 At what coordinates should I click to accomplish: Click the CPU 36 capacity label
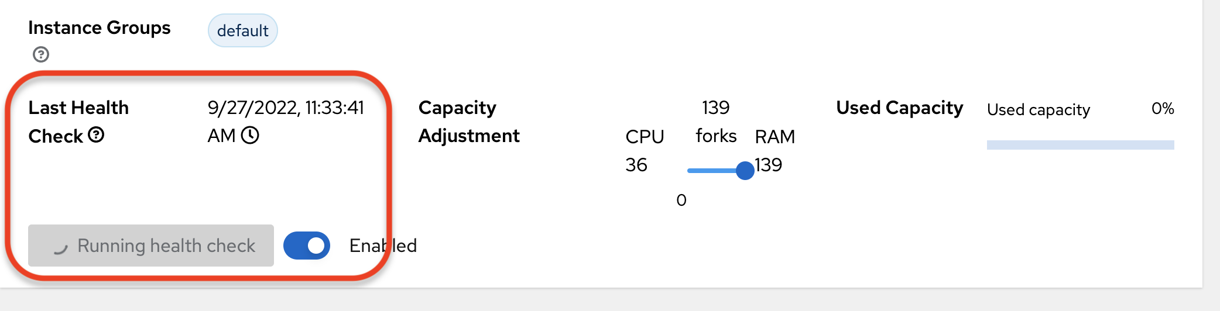point(644,151)
